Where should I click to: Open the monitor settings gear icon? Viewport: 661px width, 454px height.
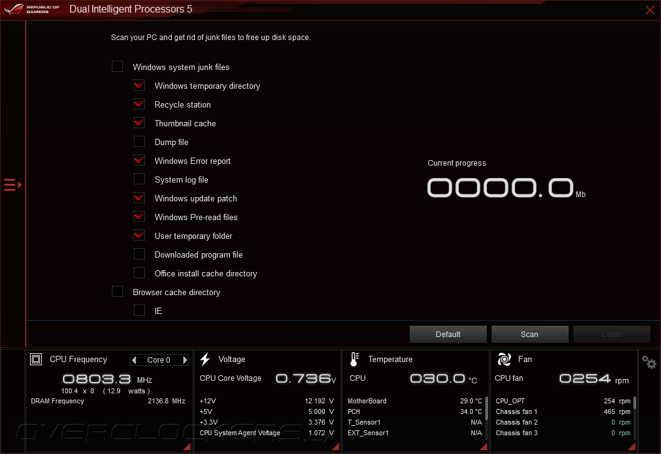point(649,361)
